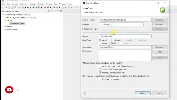This screenshot has height=100, width=177.
Task: Open the terminal/console toolbar icon
Action: pyautogui.click(x=15, y=7)
